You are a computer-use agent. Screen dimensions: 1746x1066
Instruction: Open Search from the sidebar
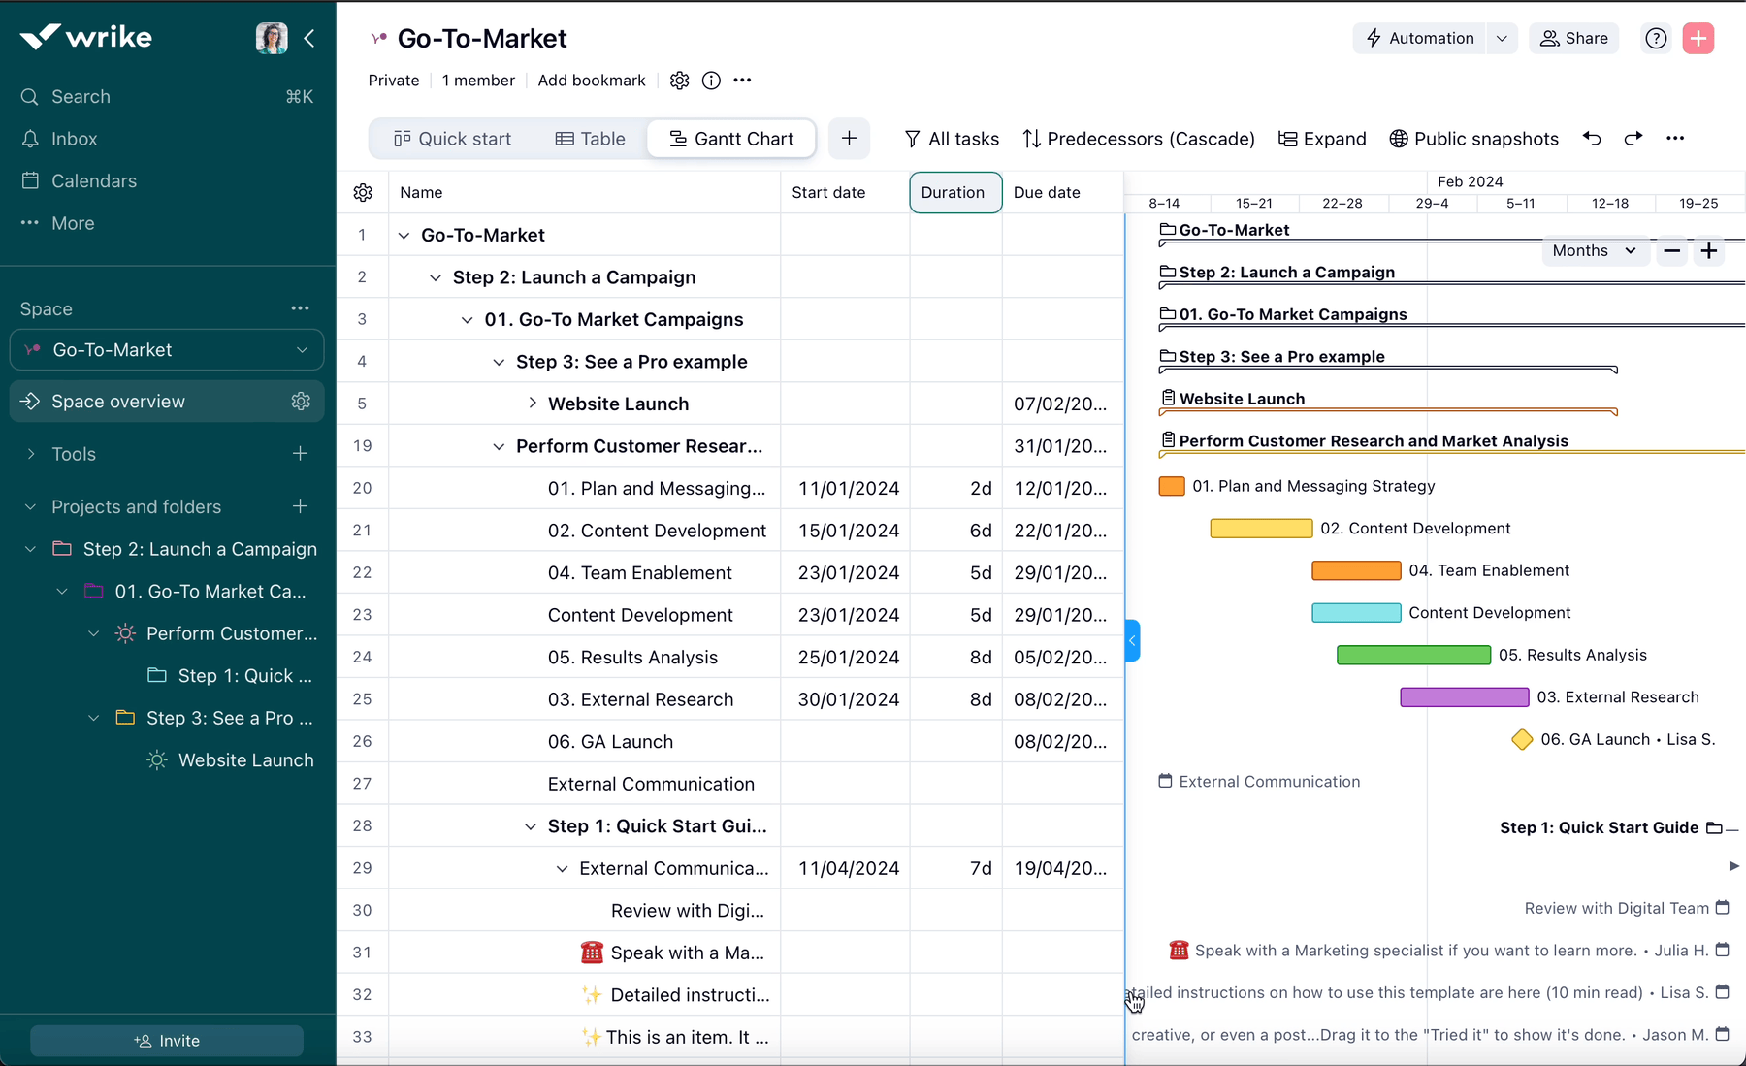coord(80,96)
